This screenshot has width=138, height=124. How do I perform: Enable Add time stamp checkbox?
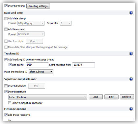click(6, 29)
